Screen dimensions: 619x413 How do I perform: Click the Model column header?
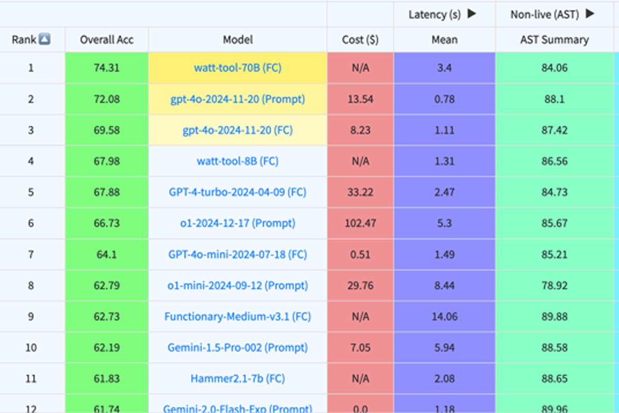(x=238, y=40)
